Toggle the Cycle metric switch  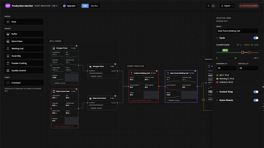pos(256,38)
